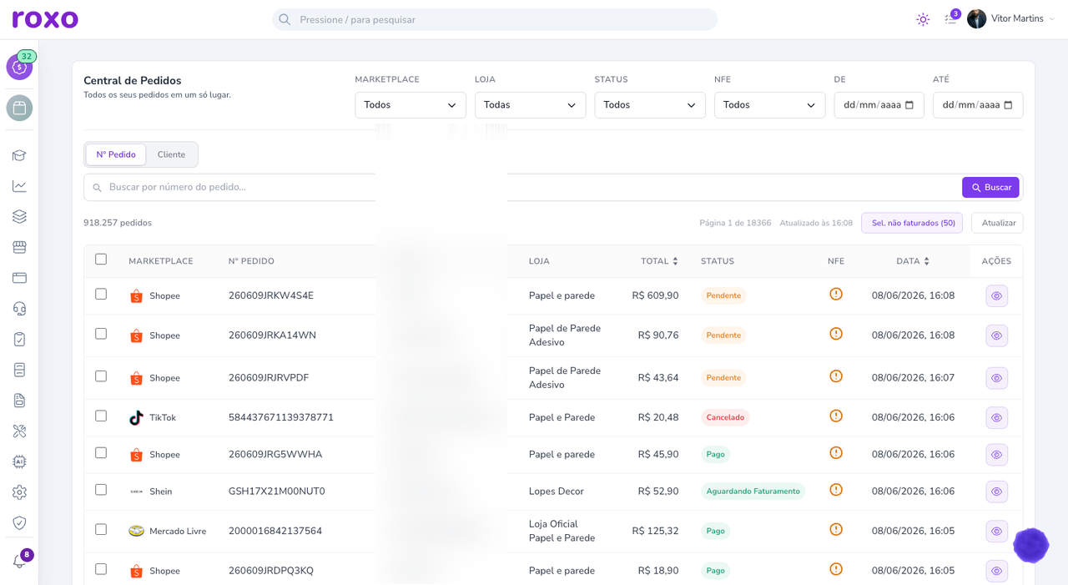This screenshot has height=585, width=1068.
Task: Open the line chart analytics sidebar icon
Action: click(19, 186)
